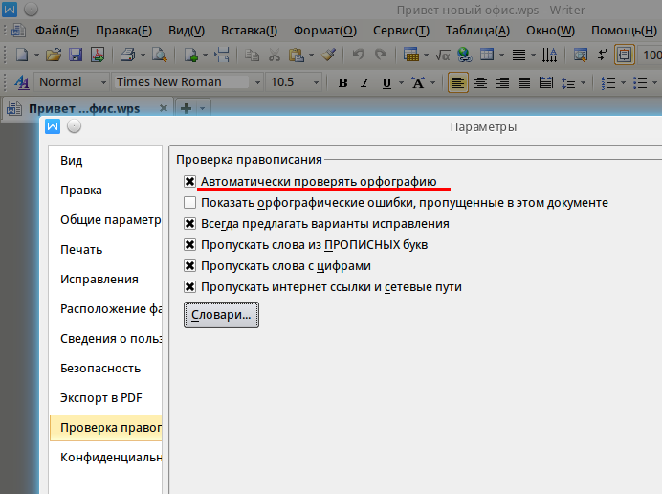Click the Align Left icon
The height and width of the screenshot is (494, 662).
457,83
